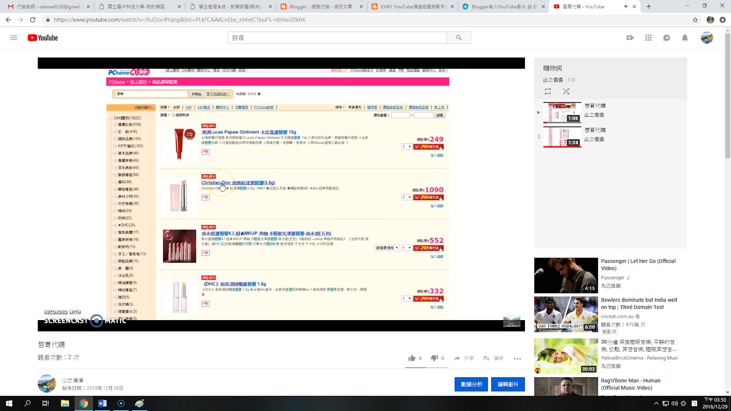
Task: Click the browser forward arrow
Action: coord(21,20)
